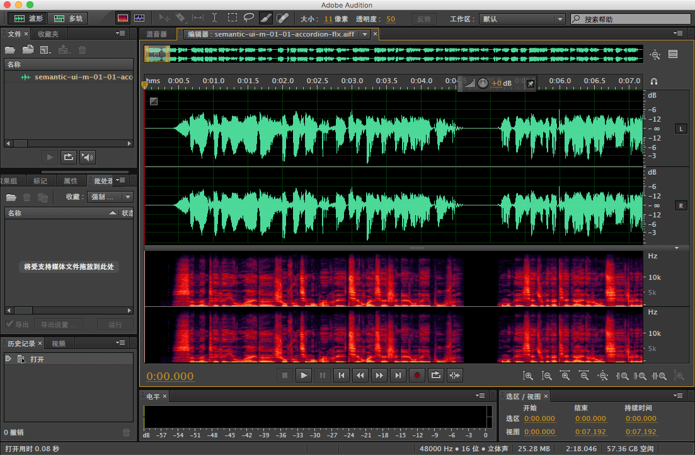This screenshot has width=695, height=455.
Task: Open the favorites (收藏) dropdown in batch panel
Action: 110,197
